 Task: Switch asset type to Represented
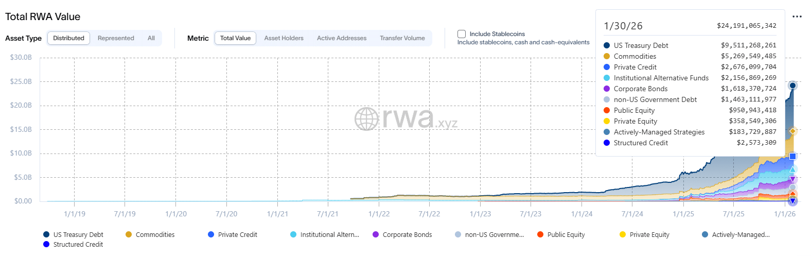click(x=116, y=38)
